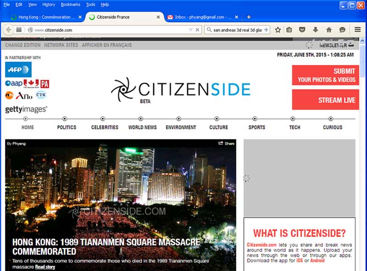Click the STREAM LIVE button

click(x=325, y=100)
